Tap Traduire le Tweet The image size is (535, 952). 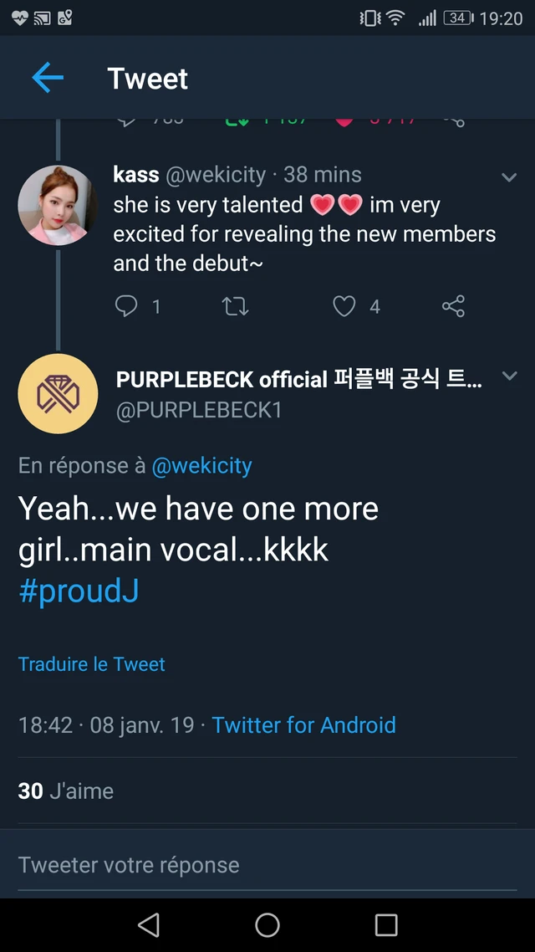point(92,663)
